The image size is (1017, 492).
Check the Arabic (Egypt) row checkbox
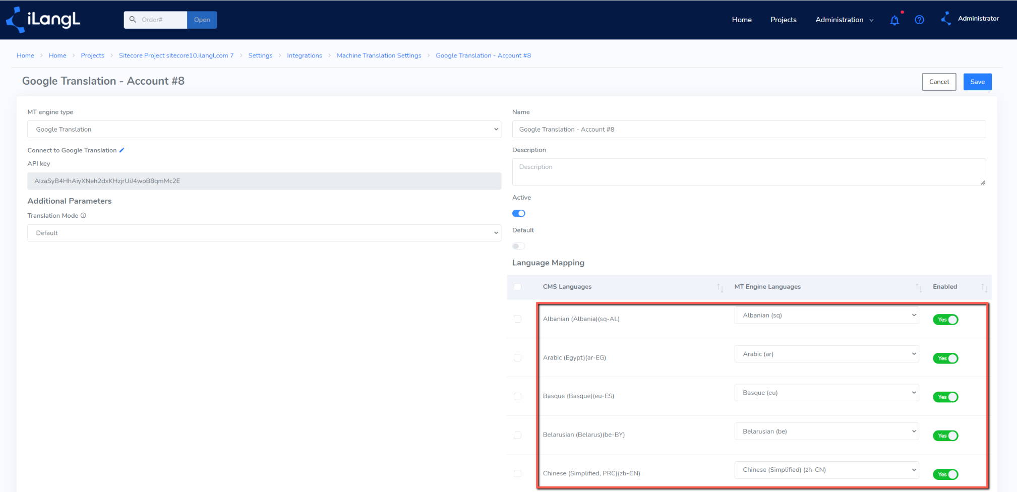517,357
